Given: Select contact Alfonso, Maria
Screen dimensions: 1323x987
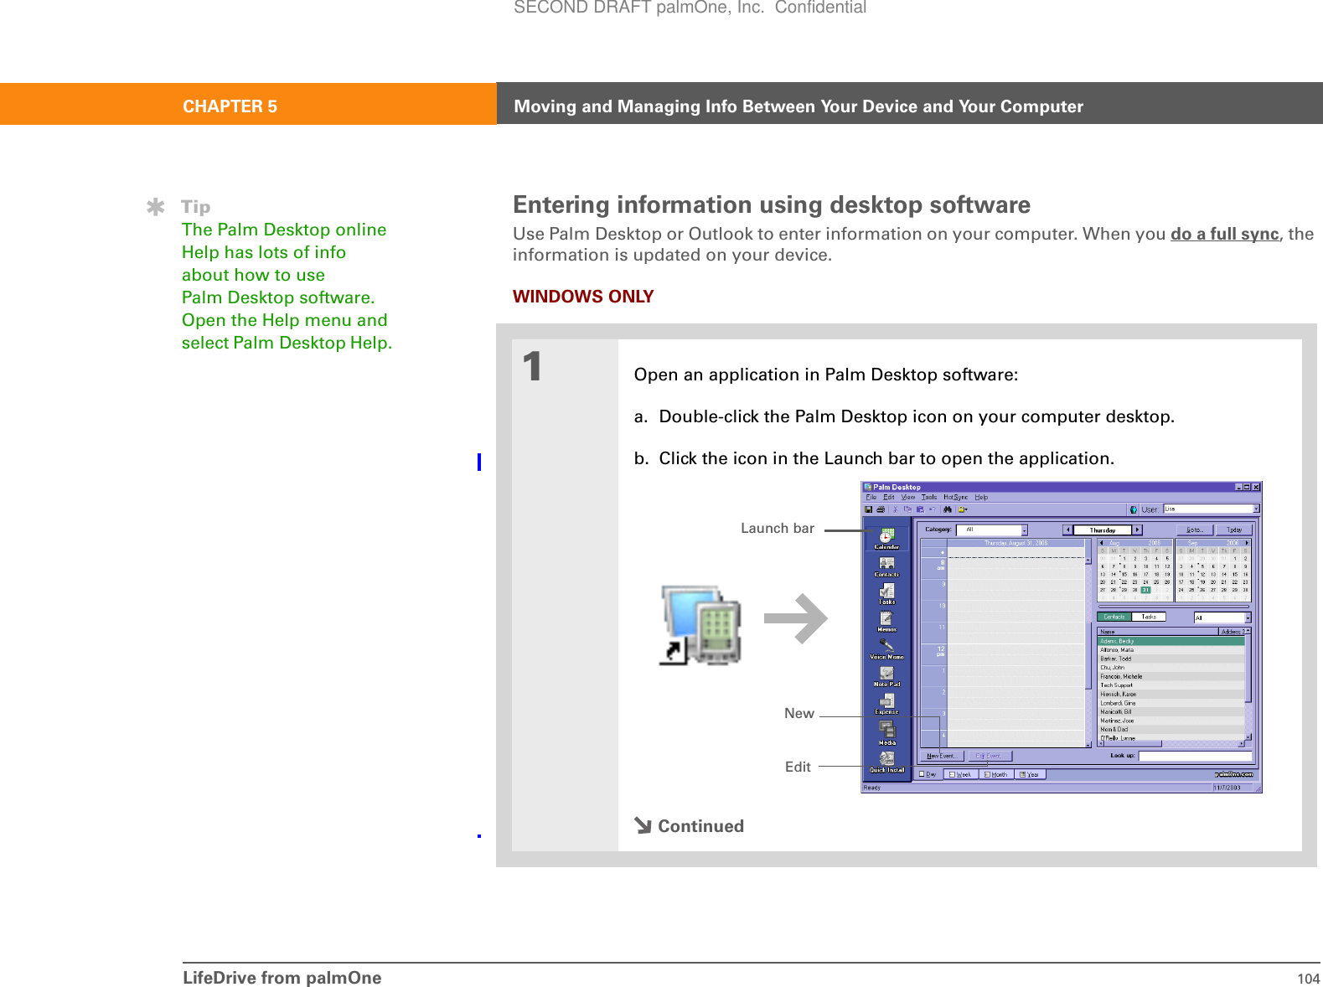Looking at the screenshot, I should 1171,649.
